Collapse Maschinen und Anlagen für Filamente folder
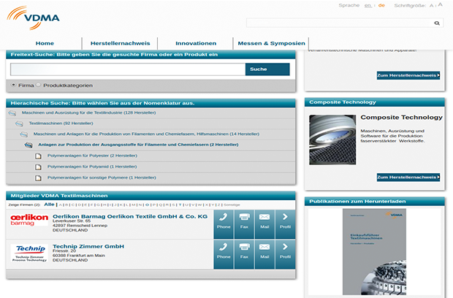The height and width of the screenshot is (298, 453). pyautogui.click(x=24, y=134)
